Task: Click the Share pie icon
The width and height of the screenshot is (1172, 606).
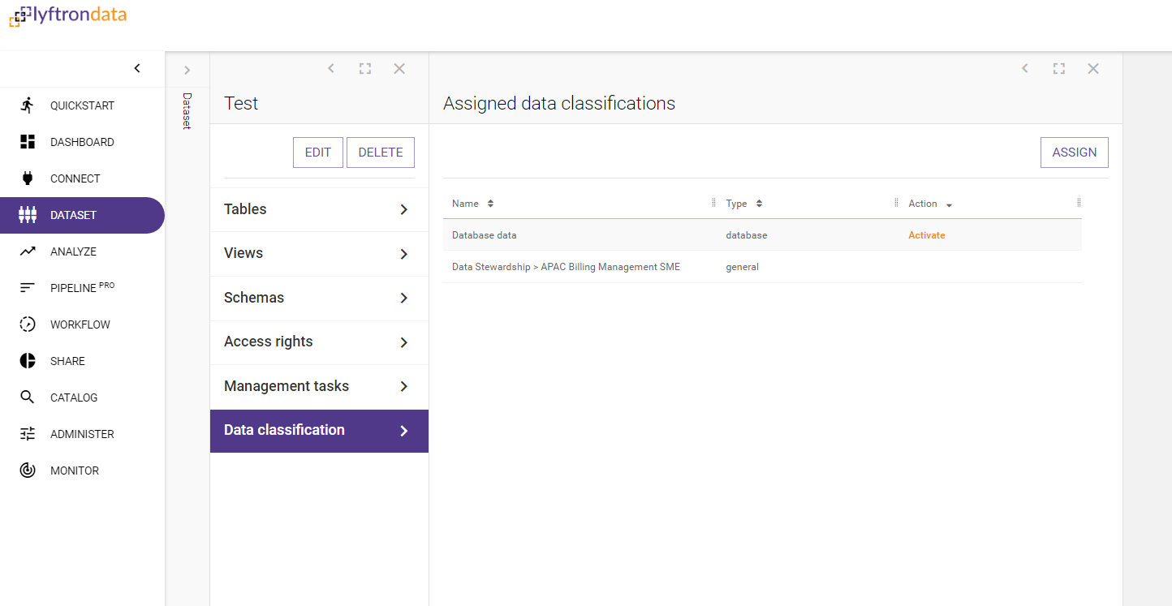Action: point(28,361)
